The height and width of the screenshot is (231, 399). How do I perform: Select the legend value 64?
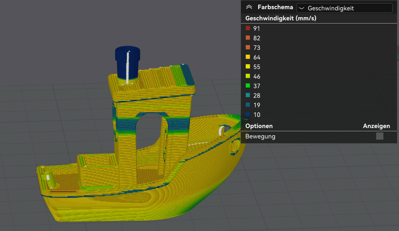(257, 57)
